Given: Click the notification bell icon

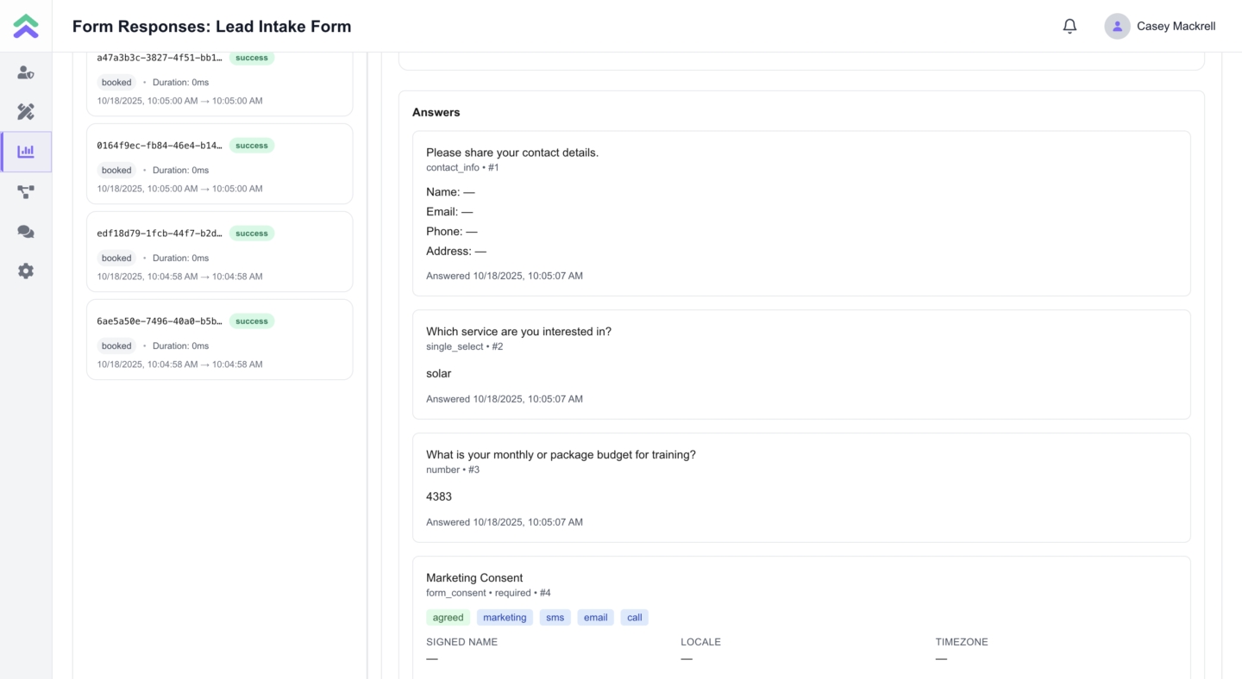Looking at the screenshot, I should (1069, 26).
